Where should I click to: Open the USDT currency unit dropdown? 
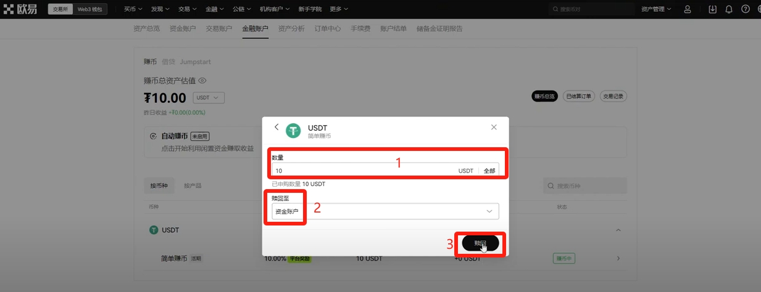pos(209,98)
